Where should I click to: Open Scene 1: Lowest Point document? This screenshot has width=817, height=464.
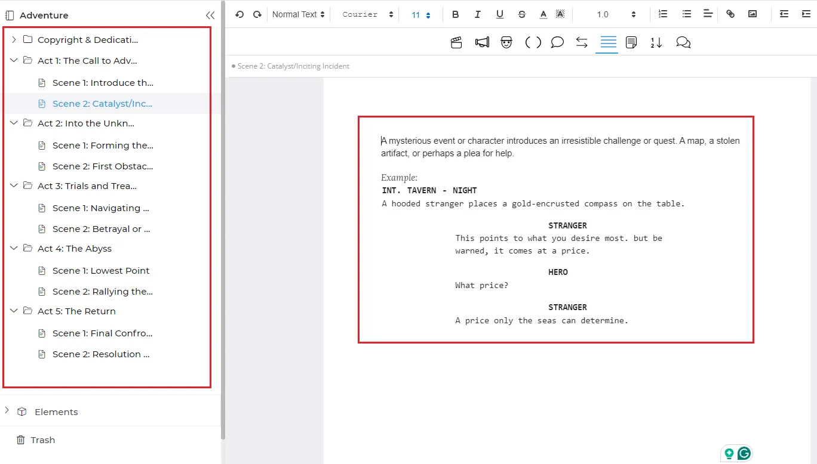pos(101,271)
